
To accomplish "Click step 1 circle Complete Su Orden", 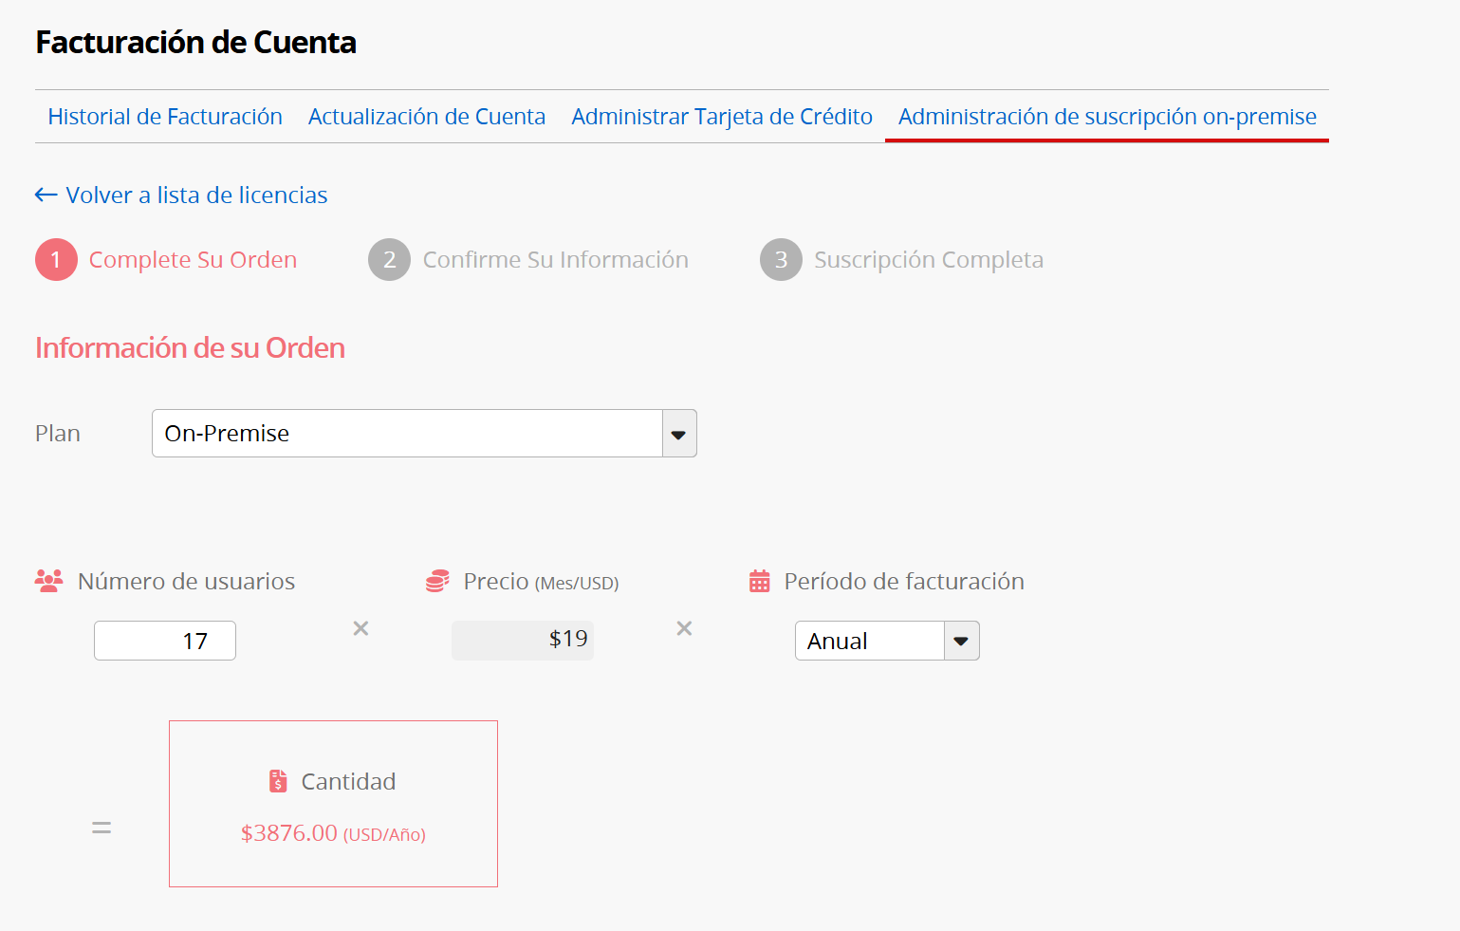I will click(x=56, y=260).
